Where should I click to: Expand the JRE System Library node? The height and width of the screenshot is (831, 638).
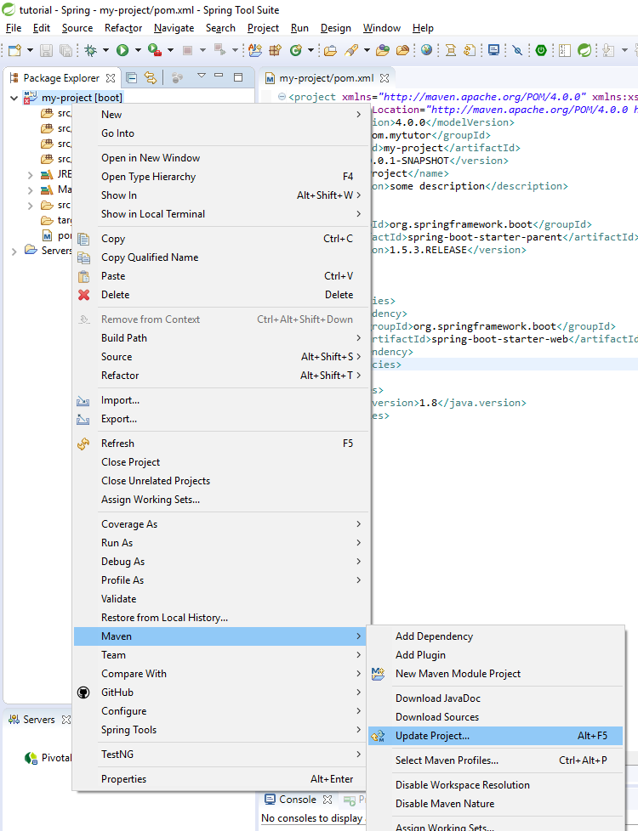[x=31, y=175]
